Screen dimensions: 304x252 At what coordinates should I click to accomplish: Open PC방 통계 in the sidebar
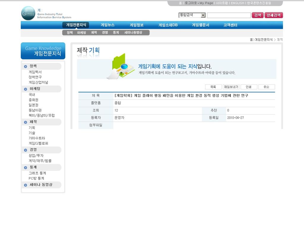point(36,178)
